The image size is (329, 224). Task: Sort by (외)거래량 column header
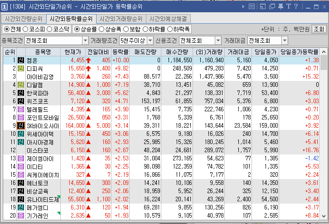pyautogui.click(x=209, y=52)
